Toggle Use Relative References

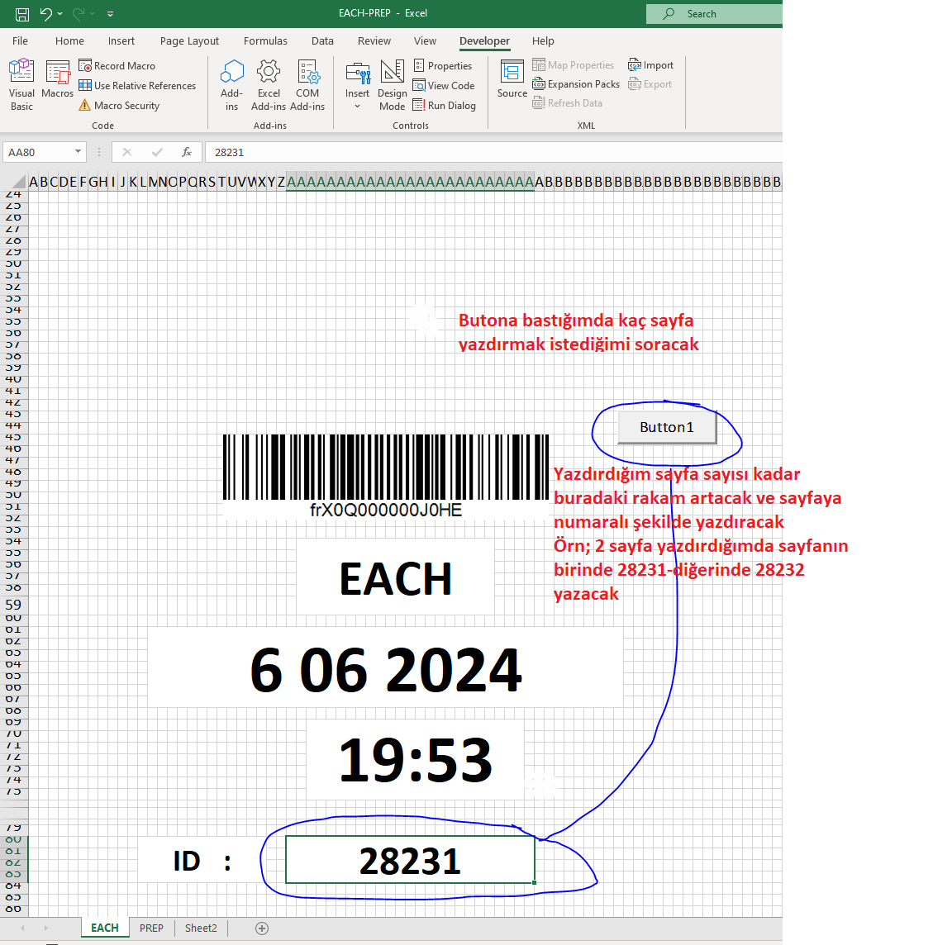click(x=137, y=86)
